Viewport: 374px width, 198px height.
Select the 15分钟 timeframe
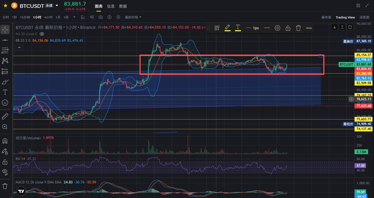pos(25,17)
